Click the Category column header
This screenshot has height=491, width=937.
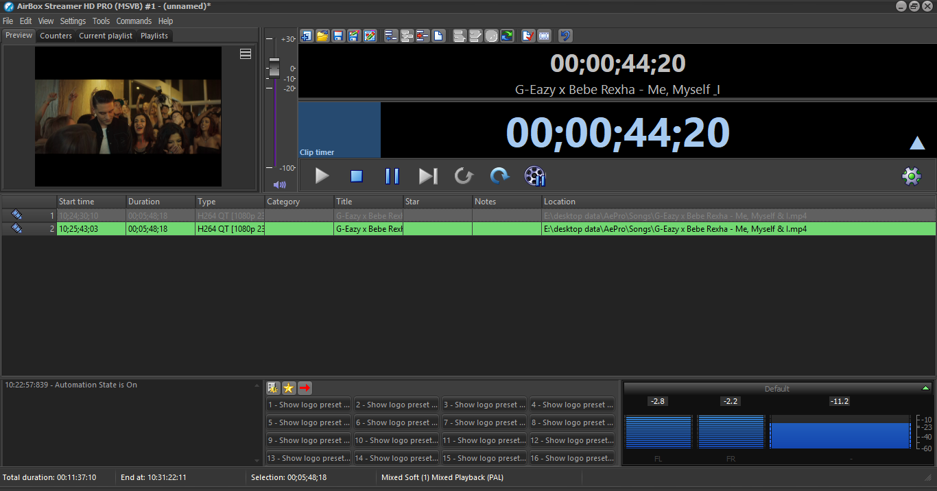(x=299, y=202)
